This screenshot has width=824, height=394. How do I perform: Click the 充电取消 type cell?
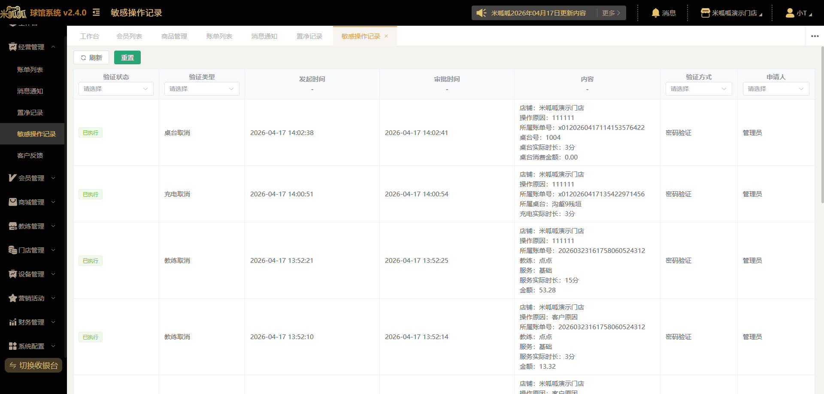(x=177, y=194)
